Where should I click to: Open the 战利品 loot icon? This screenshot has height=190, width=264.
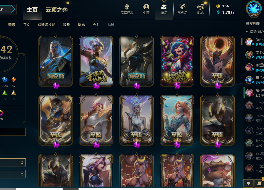coord(182,7)
